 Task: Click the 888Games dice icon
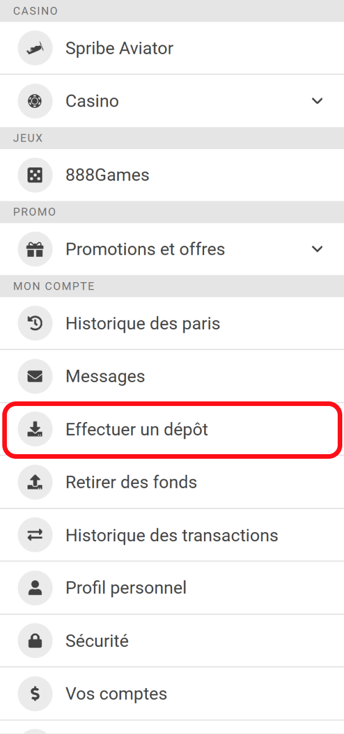pos(35,175)
